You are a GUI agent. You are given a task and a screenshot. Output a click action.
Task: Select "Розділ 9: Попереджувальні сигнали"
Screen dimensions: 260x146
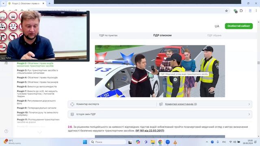coord(37,108)
